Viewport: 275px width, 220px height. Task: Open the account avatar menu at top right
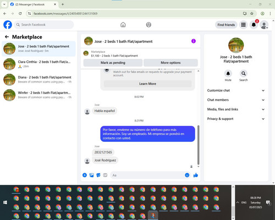pyautogui.click(x=264, y=25)
